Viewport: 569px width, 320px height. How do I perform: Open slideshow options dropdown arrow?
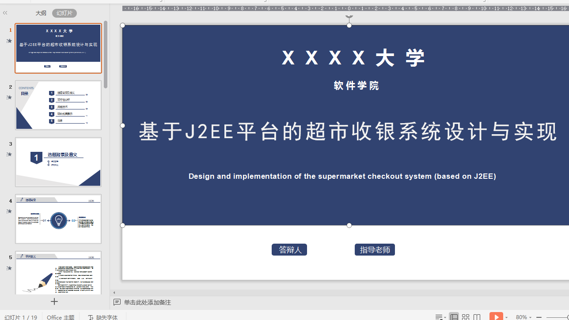click(506, 317)
